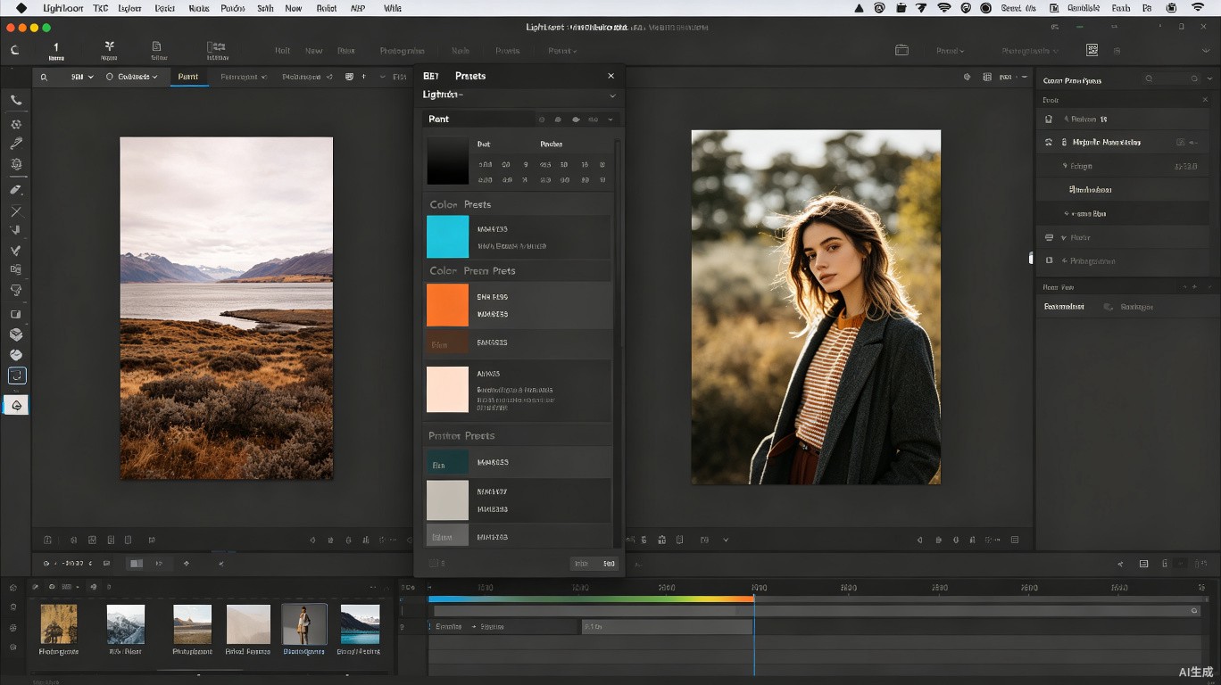
Task: Open the chevron dropdown in Paint preset row
Action: coord(610,120)
